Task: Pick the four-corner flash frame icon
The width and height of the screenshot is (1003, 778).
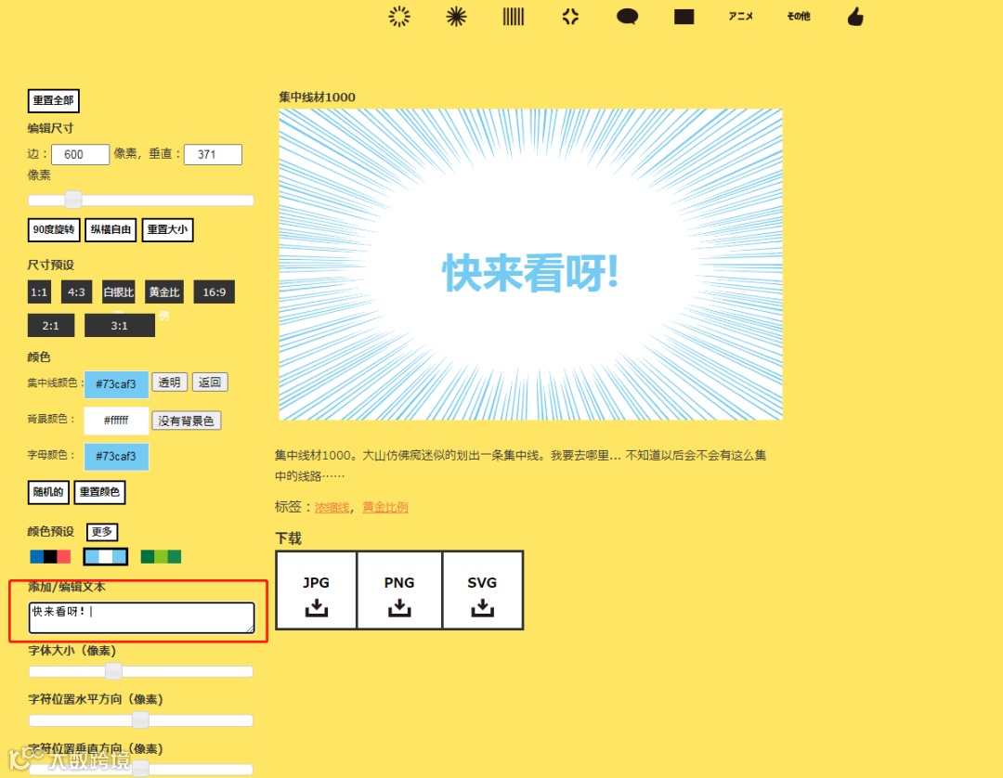Action: pyautogui.click(x=570, y=17)
